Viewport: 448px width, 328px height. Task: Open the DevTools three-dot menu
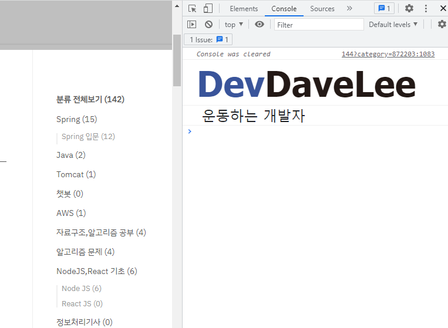[x=426, y=9]
